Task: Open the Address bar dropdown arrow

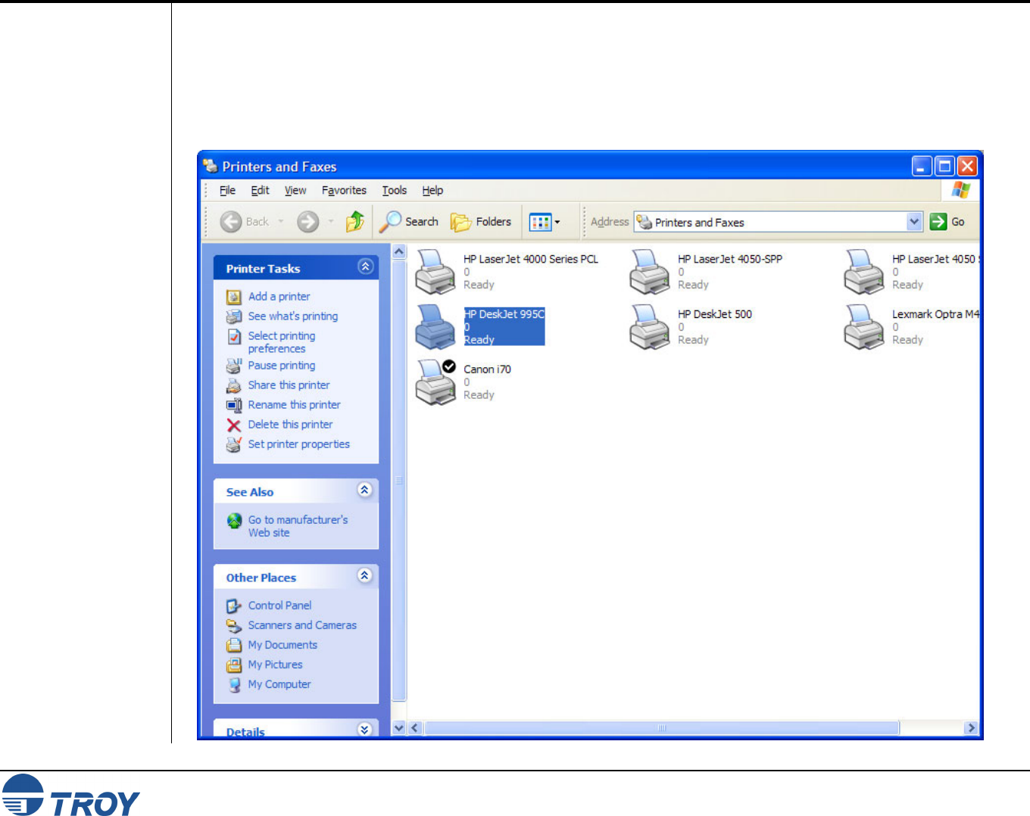Action: [914, 222]
